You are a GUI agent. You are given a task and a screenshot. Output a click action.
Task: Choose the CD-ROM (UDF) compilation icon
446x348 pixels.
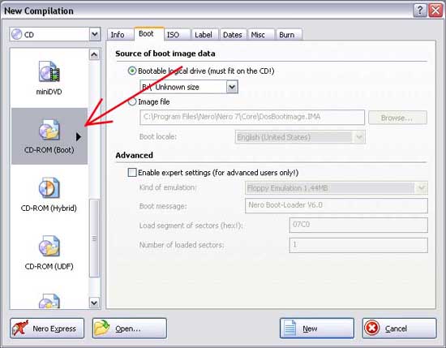click(49, 246)
